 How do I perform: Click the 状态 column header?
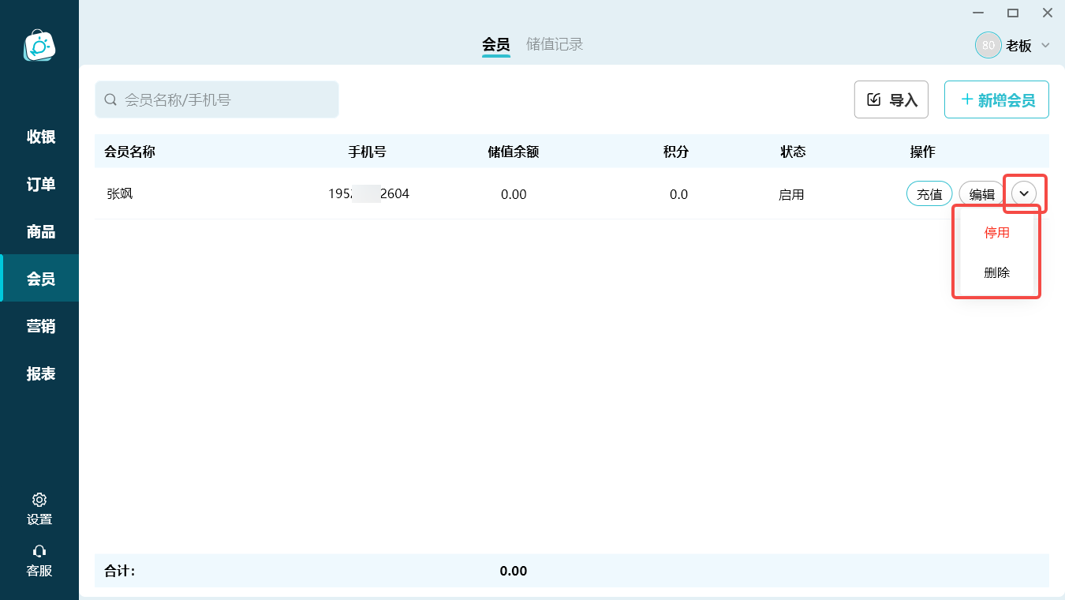coord(793,152)
